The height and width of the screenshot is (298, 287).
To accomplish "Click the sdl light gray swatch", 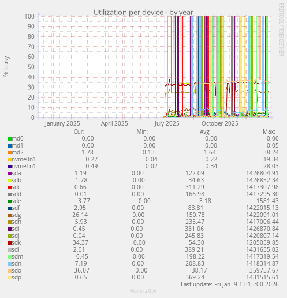I will [10, 250].
